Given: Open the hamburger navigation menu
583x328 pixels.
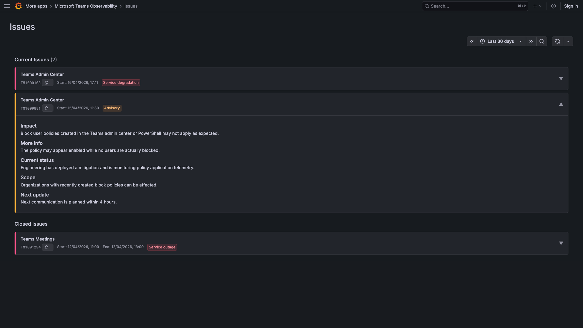Looking at the screenshot, I should click(7, 6).
